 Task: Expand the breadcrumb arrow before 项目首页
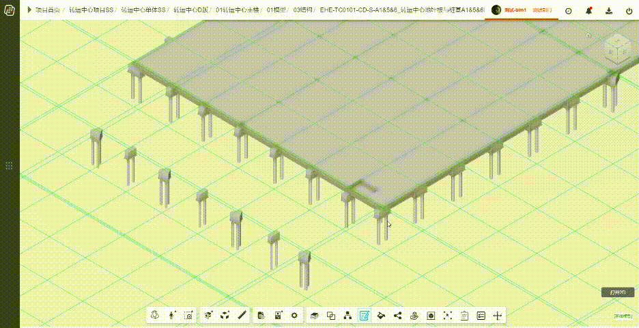(29, 10)
